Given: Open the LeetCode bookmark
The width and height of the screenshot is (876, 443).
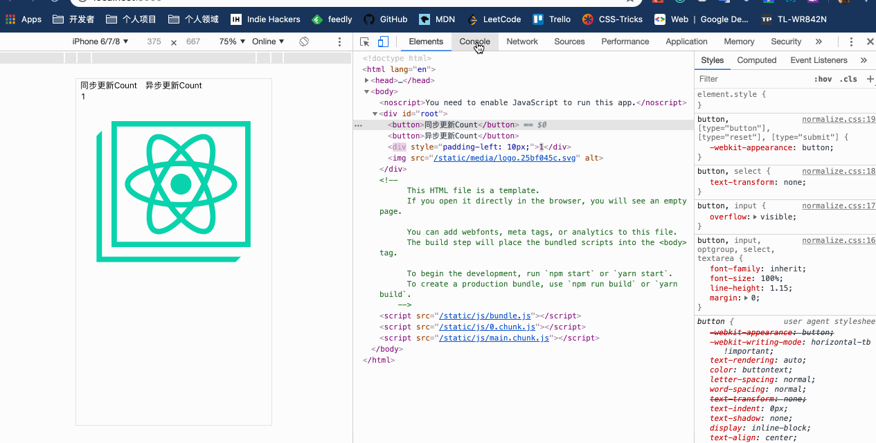Looking at the screenshot, I should click(x=494, y=19).
